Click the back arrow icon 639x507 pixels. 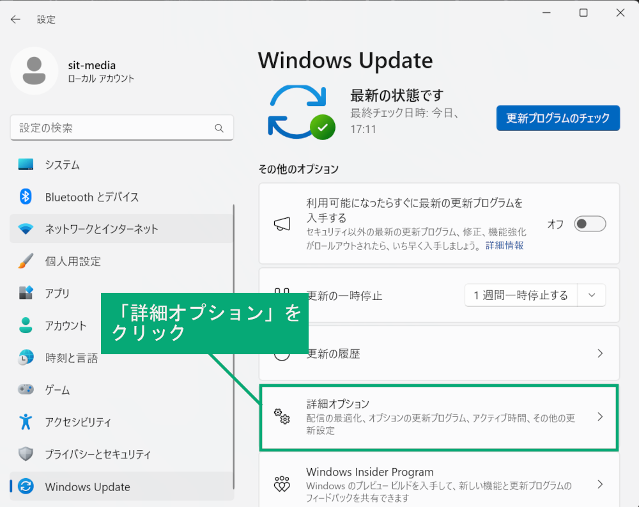(x=15, y=19)
